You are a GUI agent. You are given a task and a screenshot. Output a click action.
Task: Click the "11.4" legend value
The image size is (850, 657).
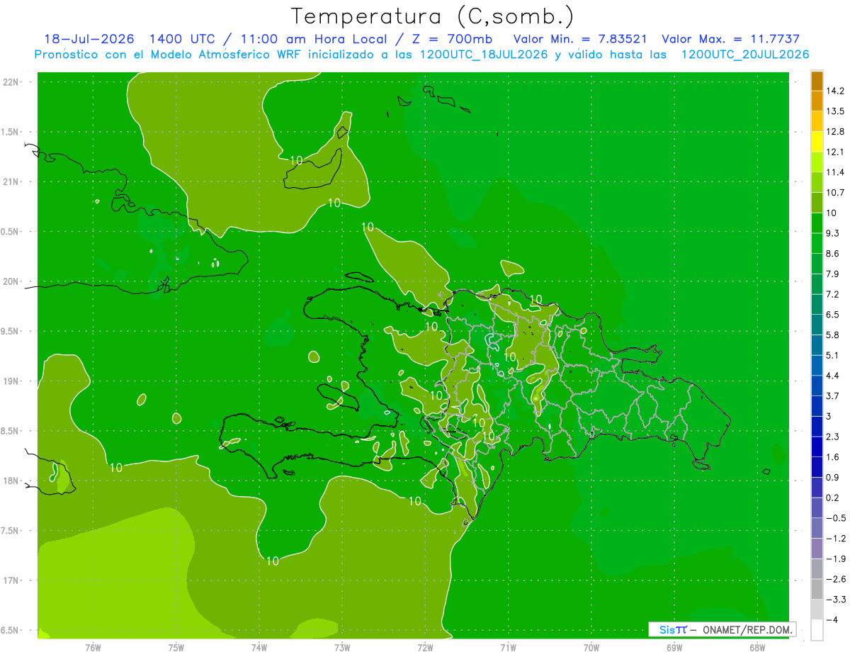coord(835,172)
